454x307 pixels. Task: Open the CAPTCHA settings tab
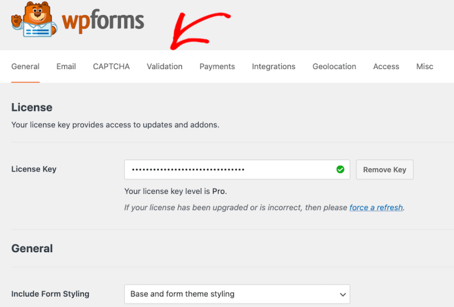click(111, 67)
